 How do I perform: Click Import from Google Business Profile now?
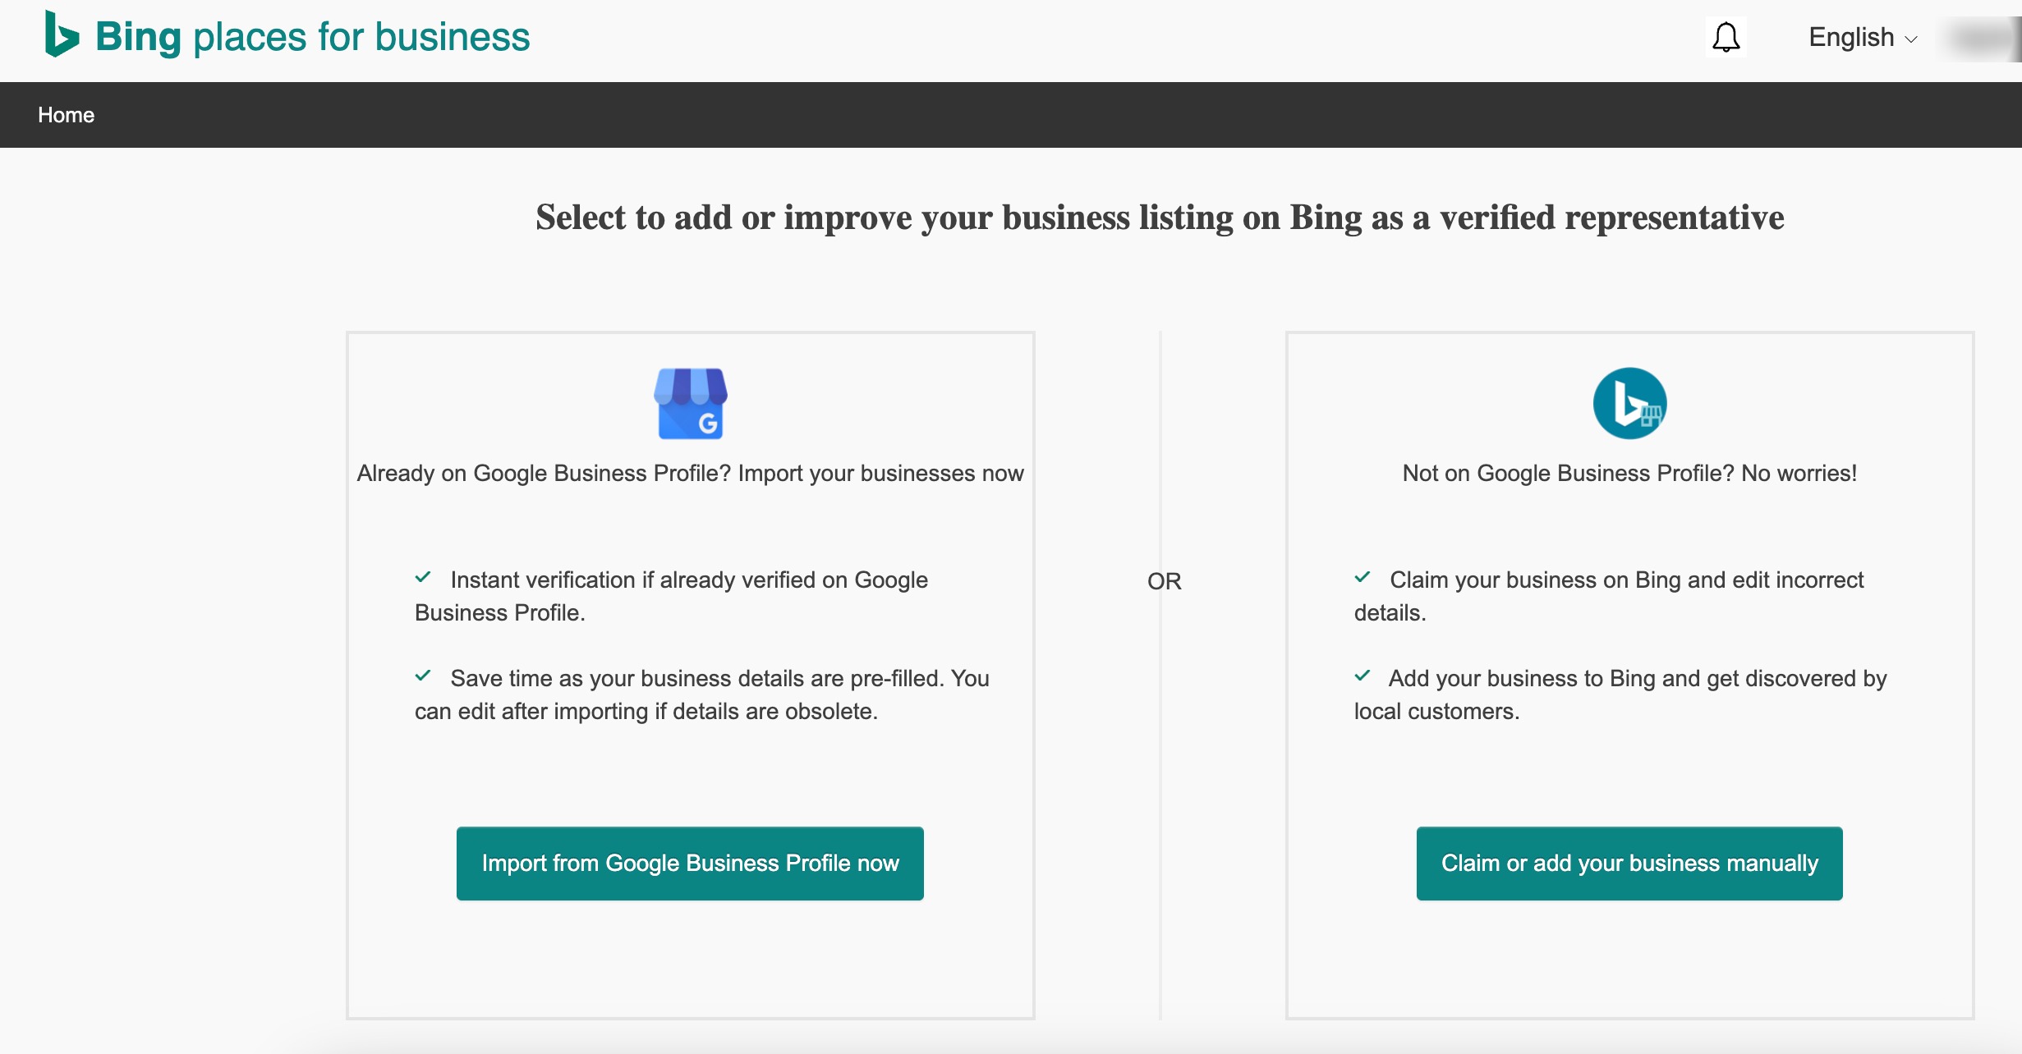click(x=690, y=864)
